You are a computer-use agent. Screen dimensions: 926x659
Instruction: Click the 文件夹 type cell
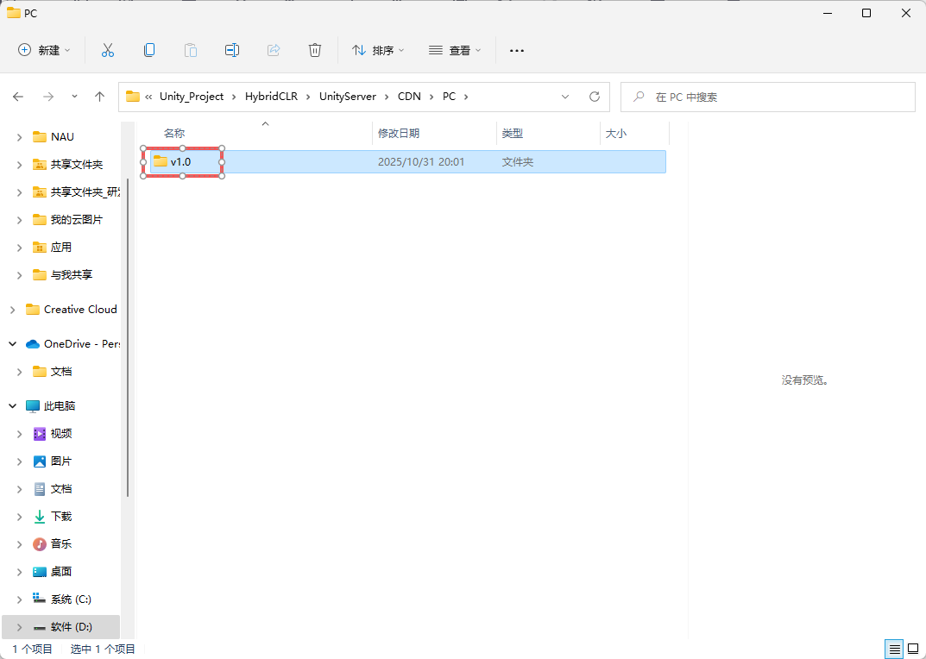click(518, 162)
